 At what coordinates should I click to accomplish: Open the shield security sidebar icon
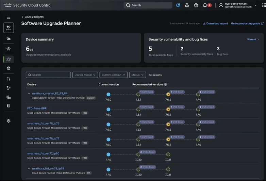click(x=9, y=106)
